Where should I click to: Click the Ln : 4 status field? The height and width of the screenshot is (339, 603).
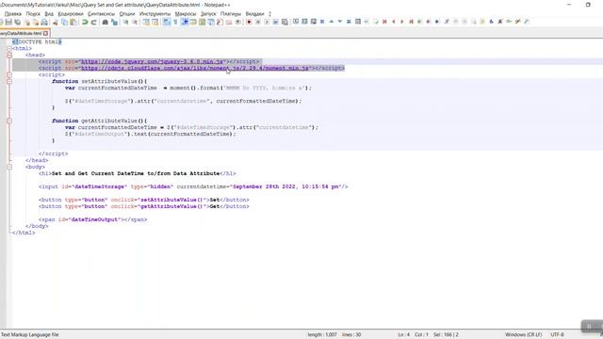coord(403,335)
